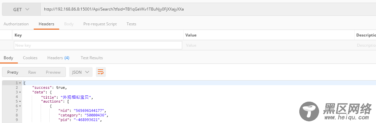This screenshot has height=123, width=376.
Task: View response Headers (4) tab
Action: pos(58,58)
